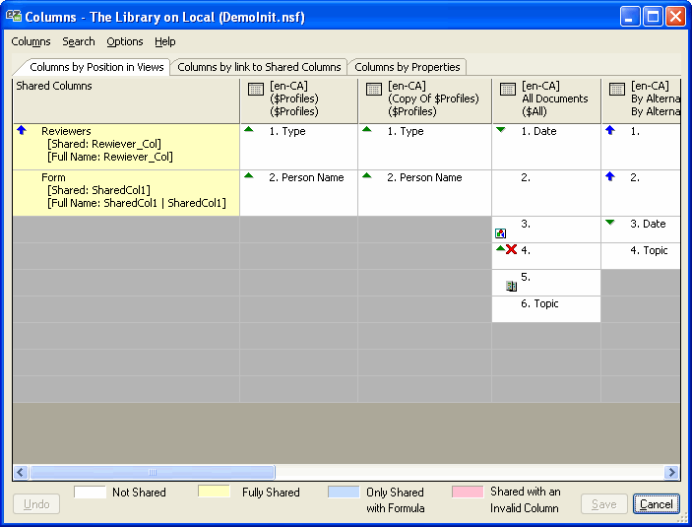
Task: Switch to Columns by Properties tab
Action: point(407,67)
